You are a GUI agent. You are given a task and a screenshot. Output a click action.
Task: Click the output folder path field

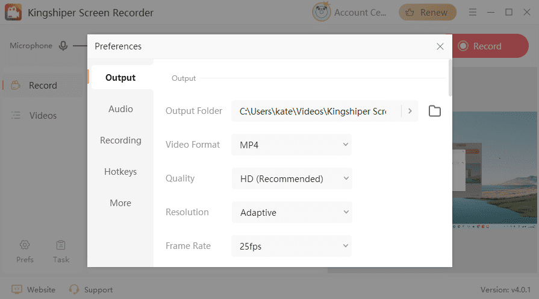(x=313, y=111)
